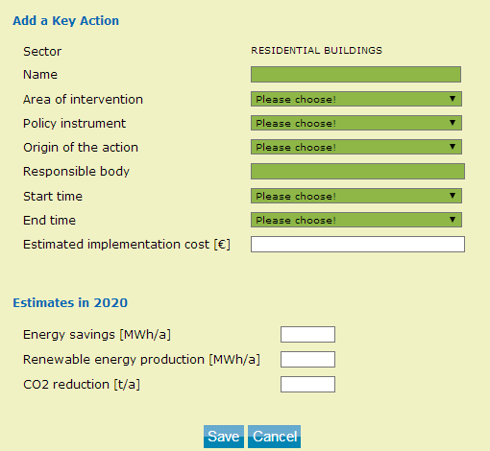Screen dimensions: 490x451
Task: Click the Estimated implementation cost field
Action: (357, 245)
